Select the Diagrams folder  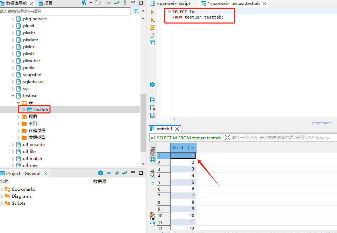(x=21, y=196)
